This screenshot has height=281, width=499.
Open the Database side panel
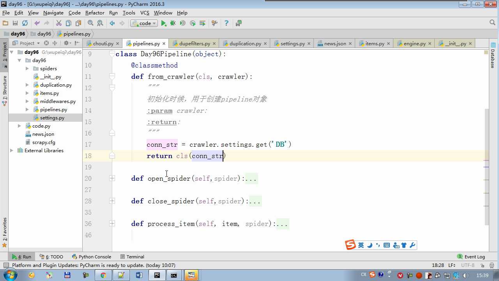coord(493,55)
